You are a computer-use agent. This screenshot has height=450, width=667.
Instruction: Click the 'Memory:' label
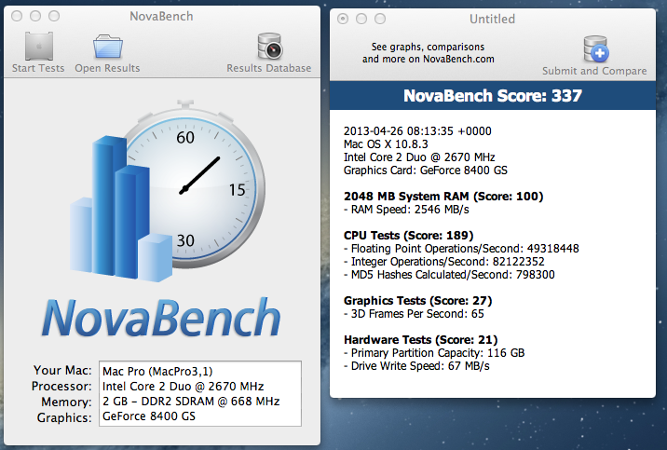(66, 402)
